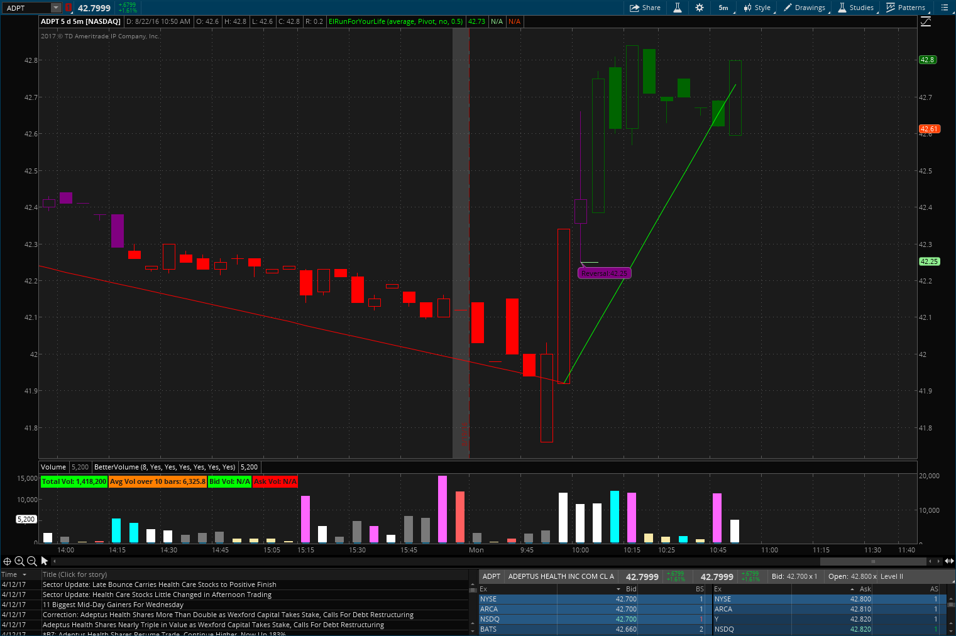The image size is (956, 636).
Task: Click the crosshair pan icon below chart
Action: coord(7,561)
